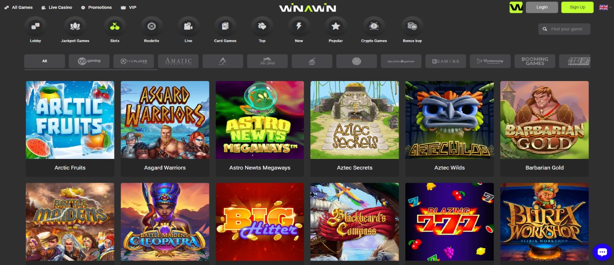
Task: Open the live chat bubble icon
Action: tap(602, 252)
